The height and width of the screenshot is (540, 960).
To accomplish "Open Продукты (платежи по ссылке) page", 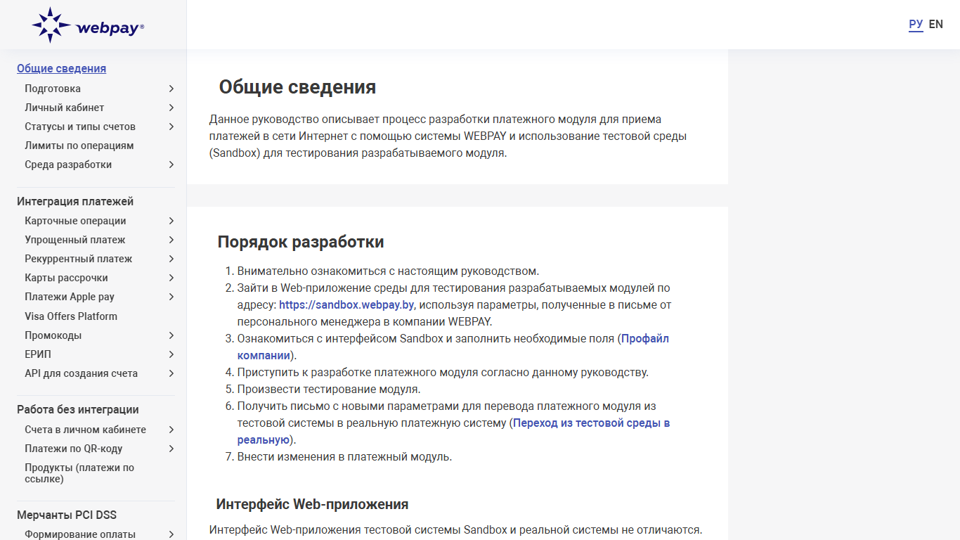I will coord(79,473).
